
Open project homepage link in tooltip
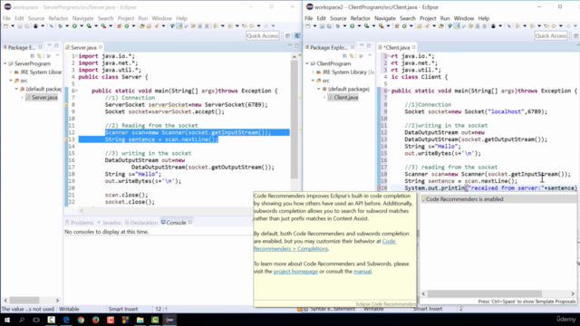(295, 272)
